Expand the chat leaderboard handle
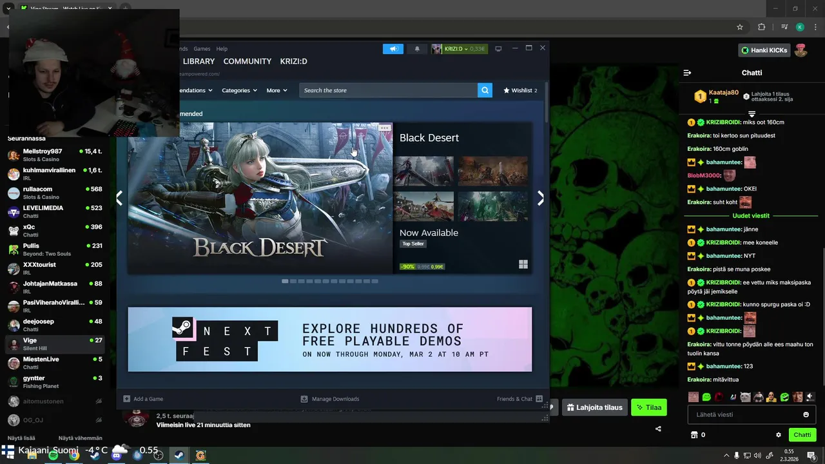 (x=752, y=114)
